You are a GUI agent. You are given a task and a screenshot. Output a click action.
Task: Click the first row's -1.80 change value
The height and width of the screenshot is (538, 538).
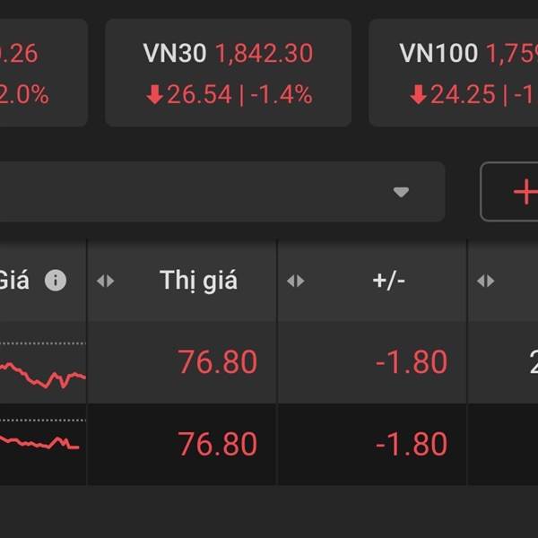coord(411,362)
